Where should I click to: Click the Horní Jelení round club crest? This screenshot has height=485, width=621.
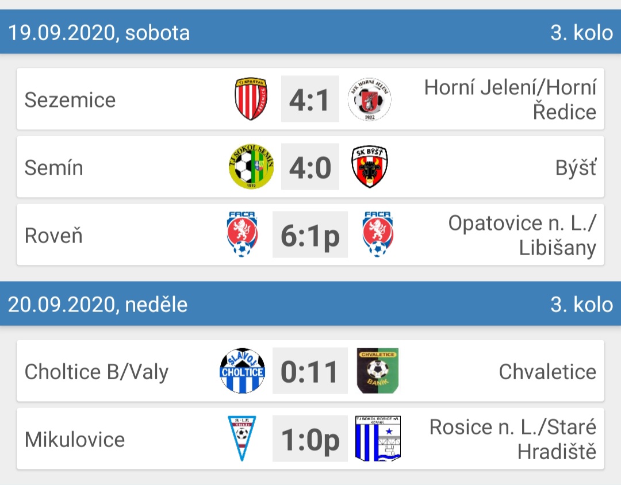[370, 99]
